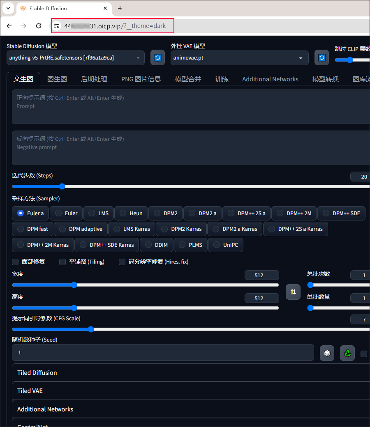Screen dimensions: 370x427
Task: View site information icon in address bar
Action: [57, 26]
